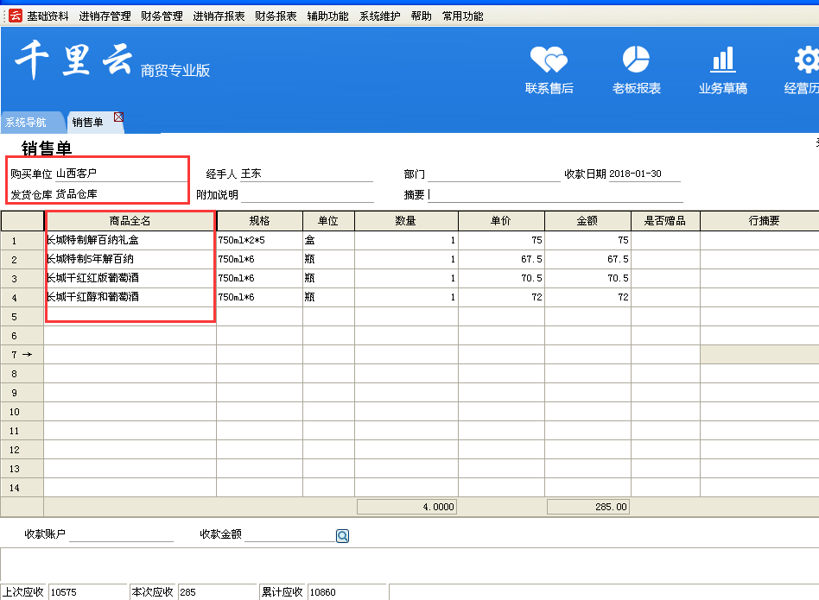
Task: Open the 基础资料 menu
Action: pos(48,16)
